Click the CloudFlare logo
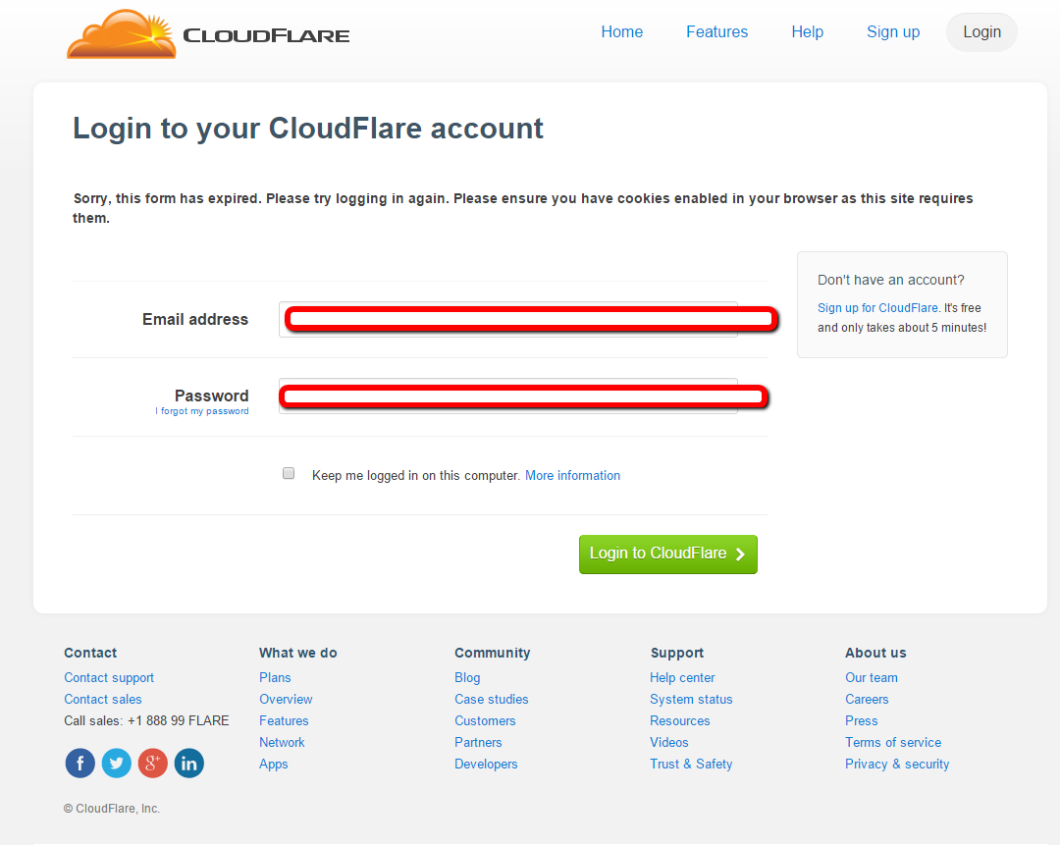The width and height of the screenshot is (1060, 845). click(x=208, y=33)
